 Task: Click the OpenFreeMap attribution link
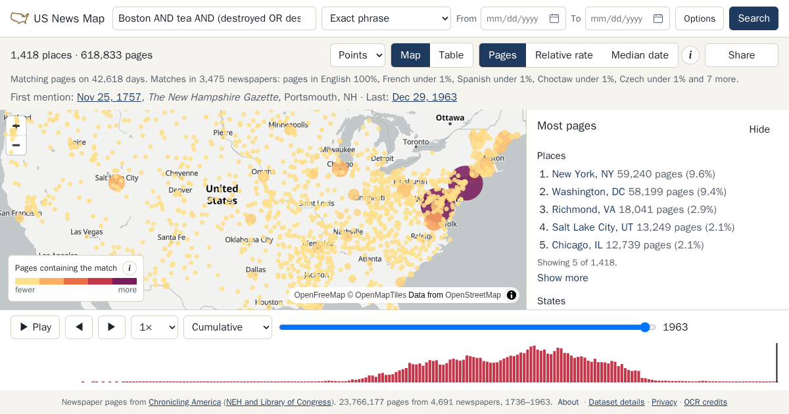[320, 295]
